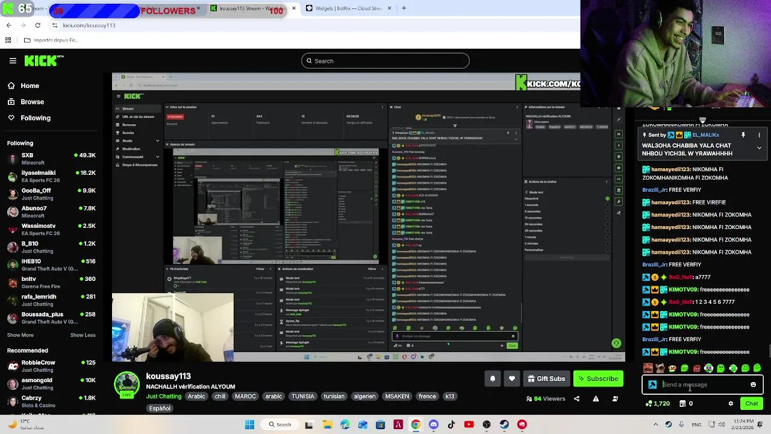Viewport: 771px width, 434px height.
Task: Open SXB channel in the Following list
Action: [51, 159]
